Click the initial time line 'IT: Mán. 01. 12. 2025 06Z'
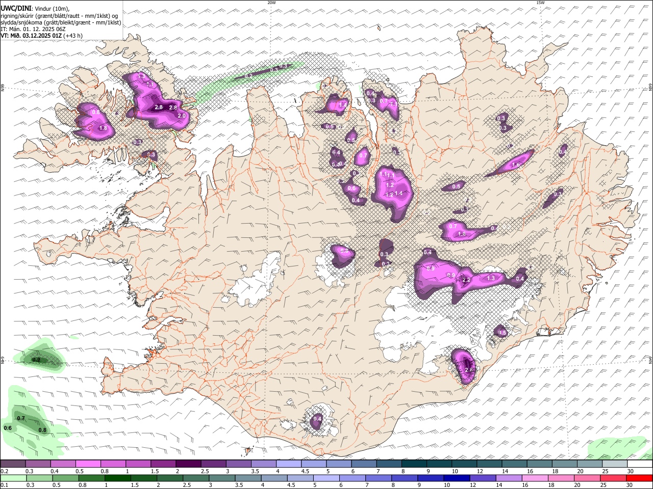653x489 pixels. (33, 29)
